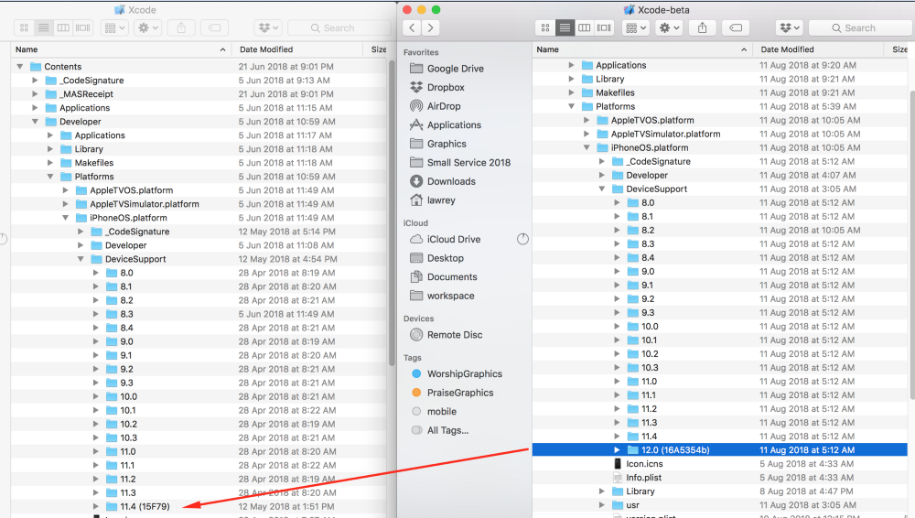The width and height of the screenshot is (915, 518).
Task: Click Share button in Xcode-beta window
Action: coord(703,27)
